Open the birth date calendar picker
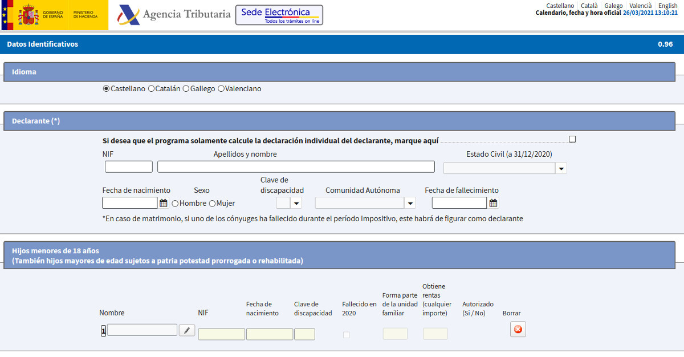 click(x=164, y=203)
